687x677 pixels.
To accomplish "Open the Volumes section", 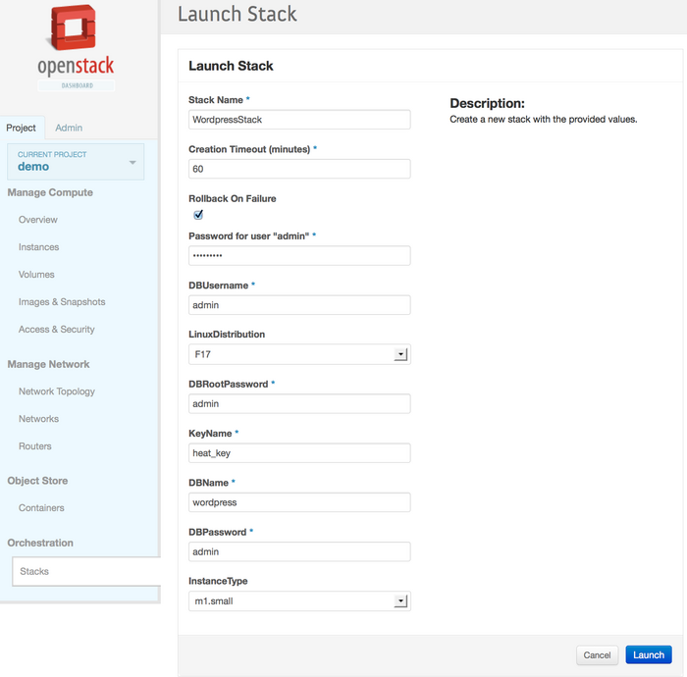I will [x=37, y=275].
